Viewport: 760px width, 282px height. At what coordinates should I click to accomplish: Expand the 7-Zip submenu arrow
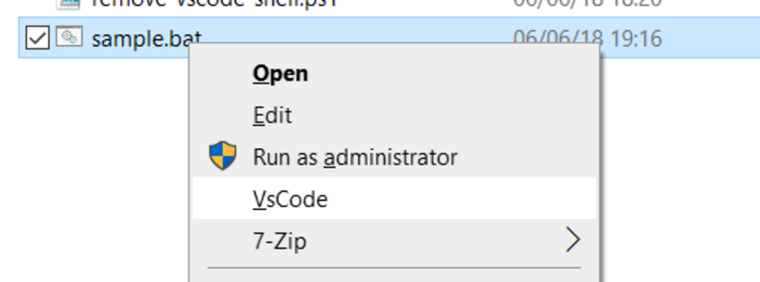pos(572,240)
